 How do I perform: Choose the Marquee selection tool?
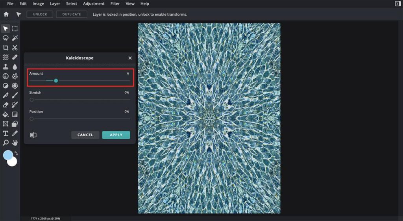click(15, 29)
